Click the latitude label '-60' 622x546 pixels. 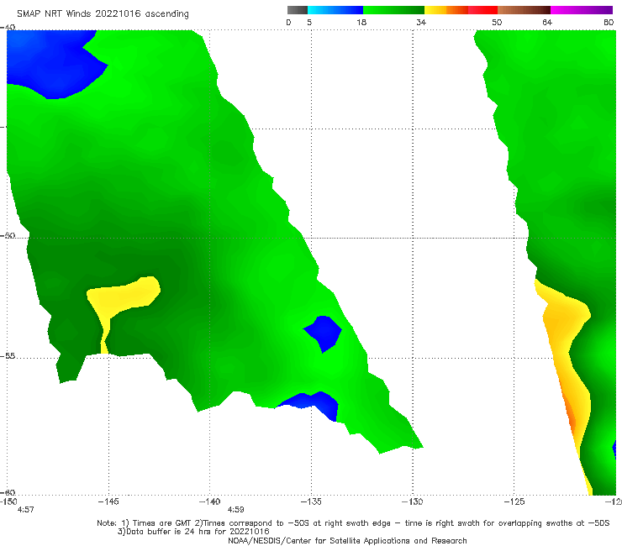click(x=8, y=492)
